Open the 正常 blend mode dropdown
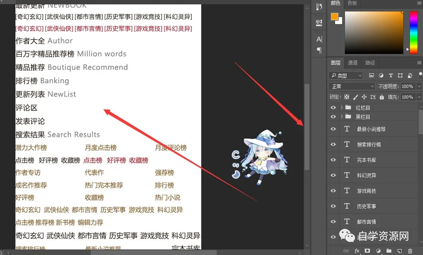Screen dimensions: 423x255 point(352,86)
